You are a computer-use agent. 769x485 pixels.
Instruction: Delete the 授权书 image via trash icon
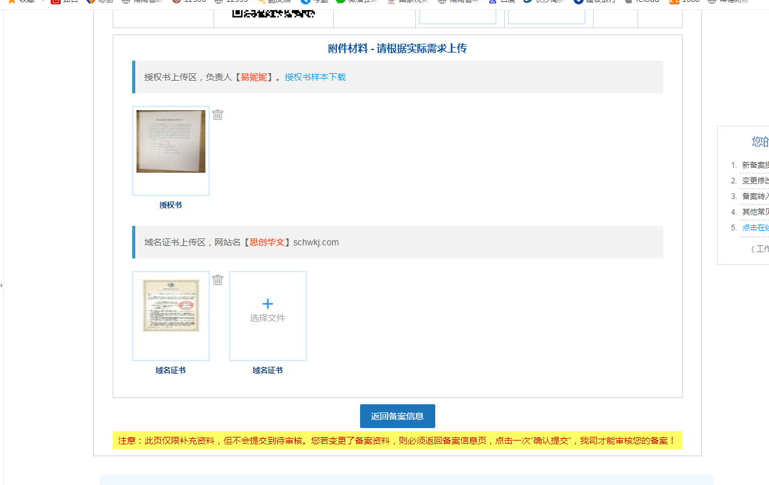(x=217, y=114)
